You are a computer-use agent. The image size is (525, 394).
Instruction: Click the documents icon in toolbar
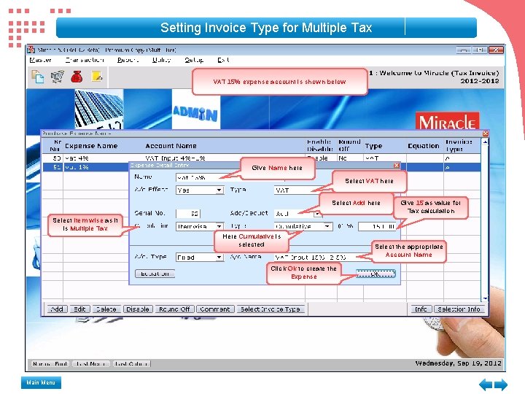[x=37, y=77]
